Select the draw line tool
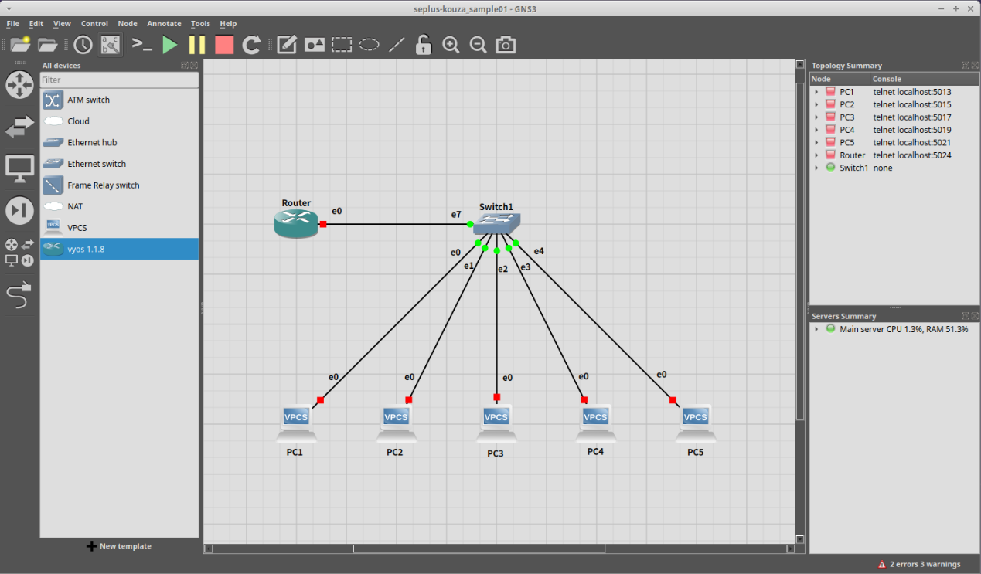 (x=397, y=45)
